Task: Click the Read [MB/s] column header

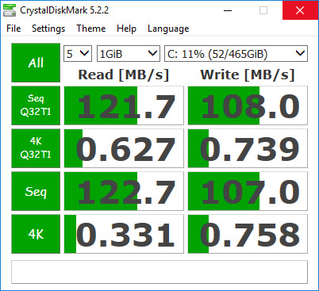Action: point(124,75)
